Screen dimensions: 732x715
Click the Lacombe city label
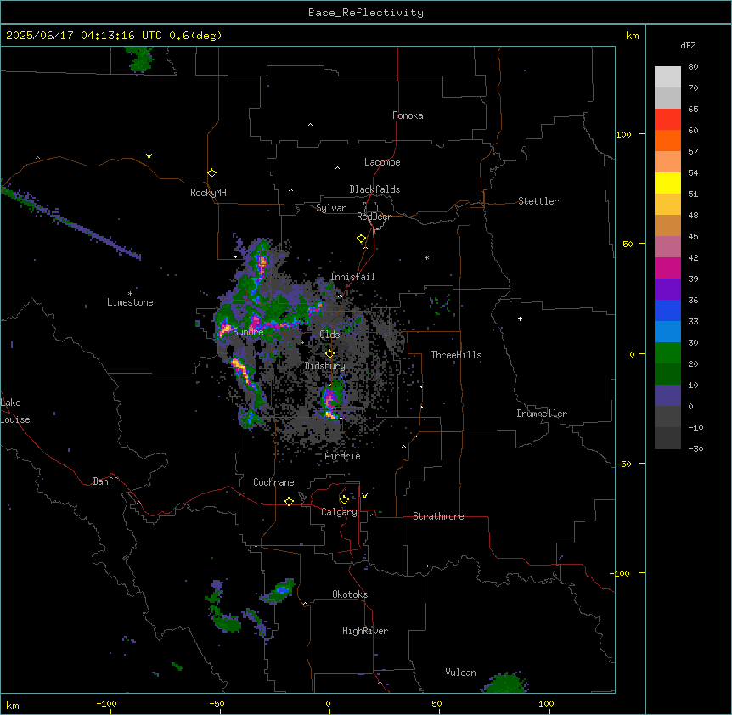382,162
